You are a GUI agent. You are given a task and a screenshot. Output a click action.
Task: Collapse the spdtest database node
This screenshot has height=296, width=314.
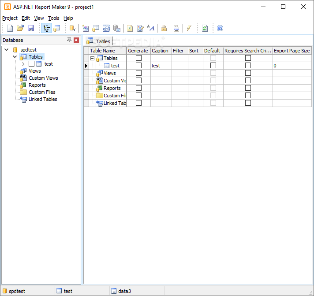coord(7,50)
